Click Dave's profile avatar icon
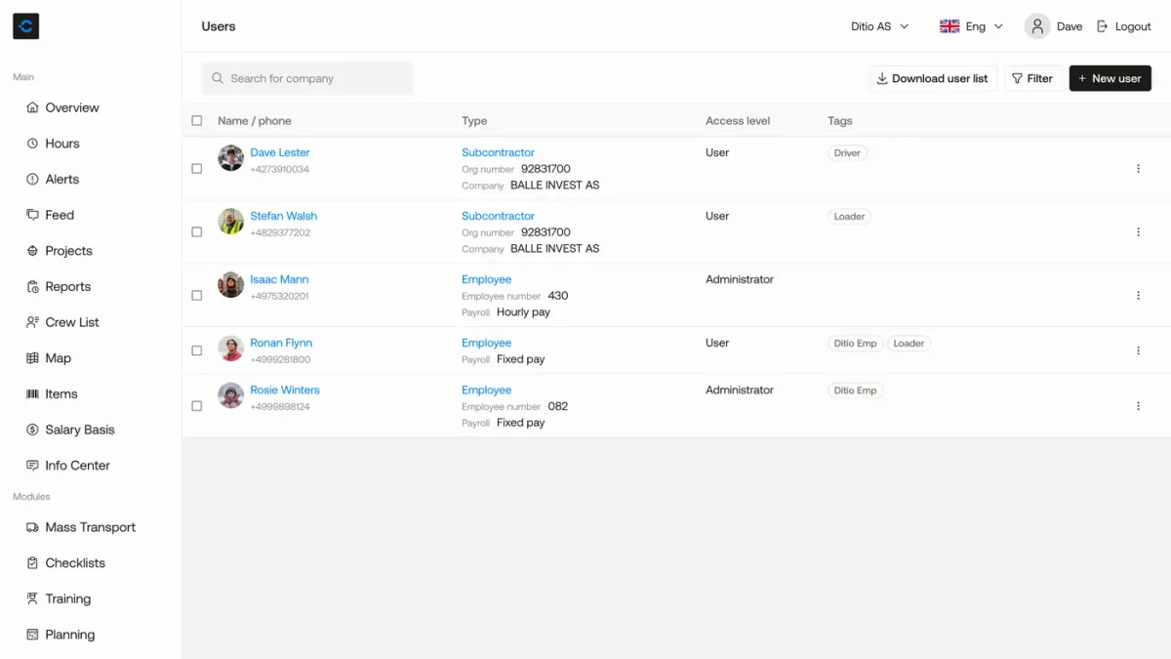The height and width of the screenshot is (659, 1171). click(x=1037, y=26)
